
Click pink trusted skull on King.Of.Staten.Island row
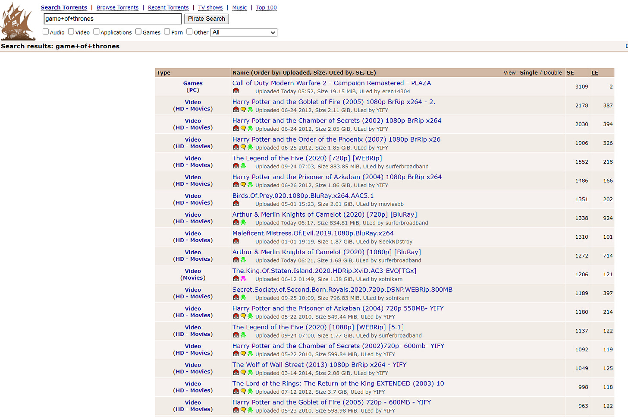pos(243,278)
